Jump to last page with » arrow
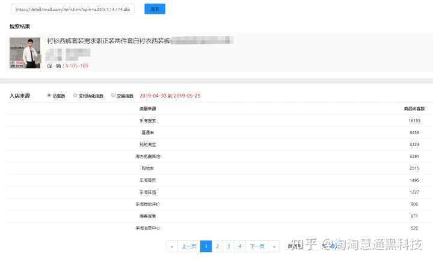 (x=274, y=246)
